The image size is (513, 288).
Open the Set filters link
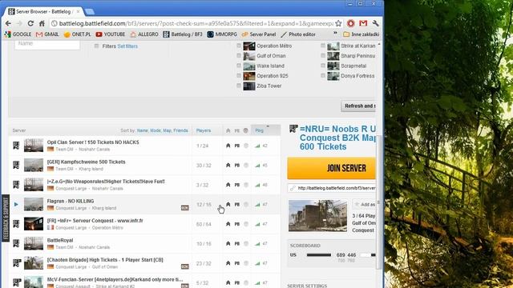tap(127, 46)
